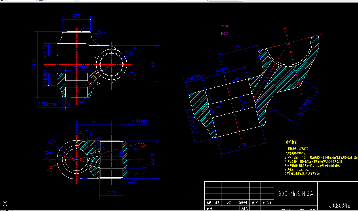
Task: Select technical requirement line 4 about 20H11
Action: pos(314,162)
